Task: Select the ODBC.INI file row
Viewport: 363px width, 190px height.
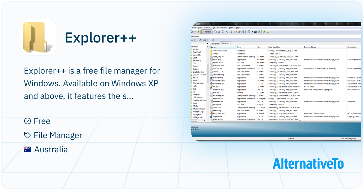Action: click(286, 107)
